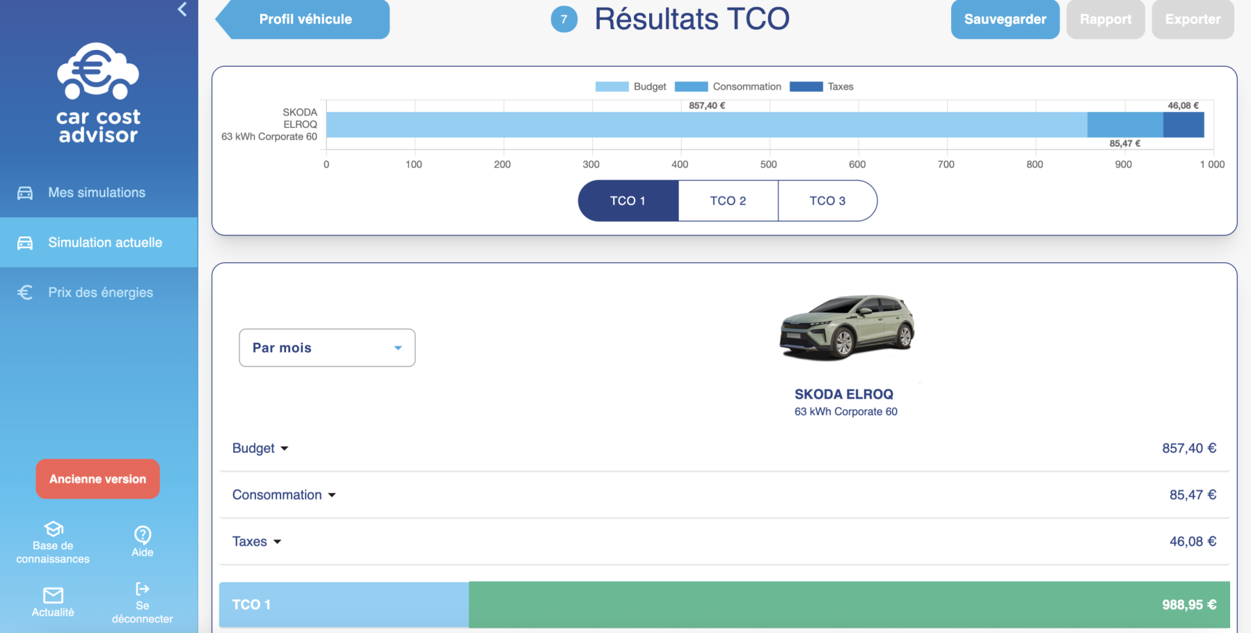The height and width of the screenshot is (633, 1251).
Task: Open the Aide help icon
Action: click(x=143, y=534)
